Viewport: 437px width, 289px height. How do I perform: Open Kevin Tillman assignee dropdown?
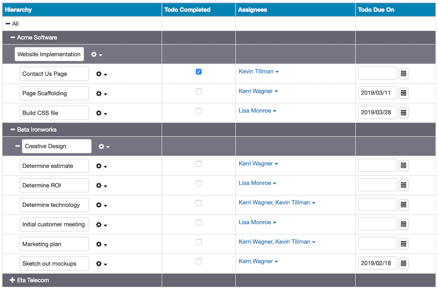point(259,72)
